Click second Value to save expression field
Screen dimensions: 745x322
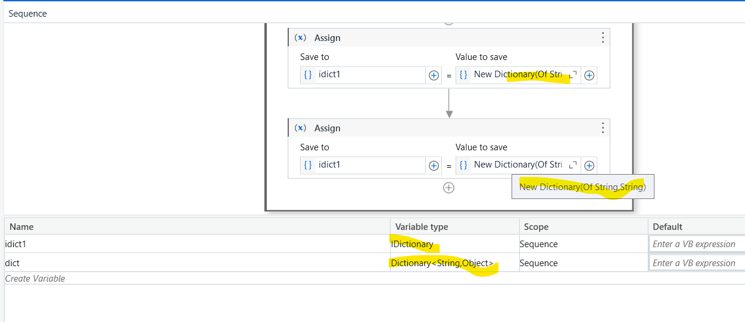pos(517,165)
